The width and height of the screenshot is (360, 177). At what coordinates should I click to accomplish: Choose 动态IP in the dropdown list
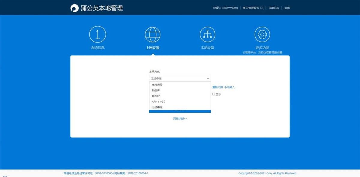point(156,91)
